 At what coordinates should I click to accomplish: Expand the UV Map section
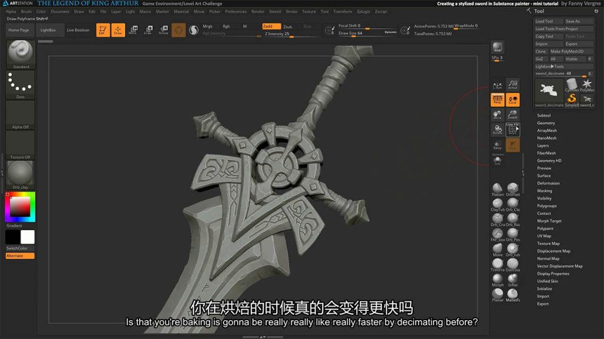coord(544,236)
